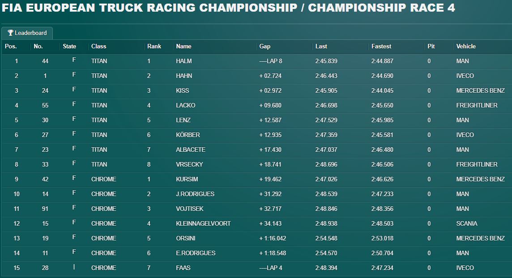Click the Fastest column header
The height and width of the screenshot is (278, 512).
pos(381,47)
